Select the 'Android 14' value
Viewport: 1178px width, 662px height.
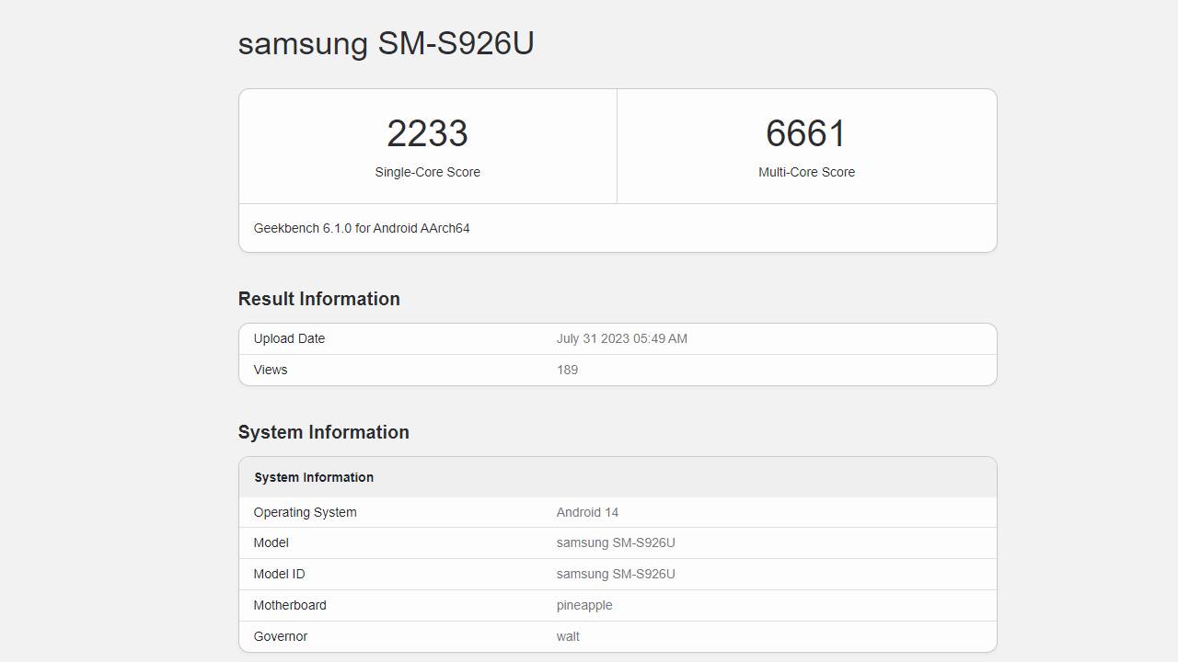[587, 512]
